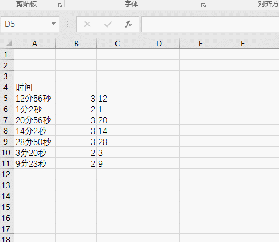
Task: Select row 10 header
Action: coord(7,153)
